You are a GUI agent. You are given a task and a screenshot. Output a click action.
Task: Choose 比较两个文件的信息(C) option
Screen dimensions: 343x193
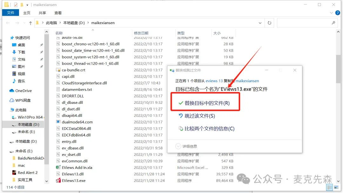[206, 129]
